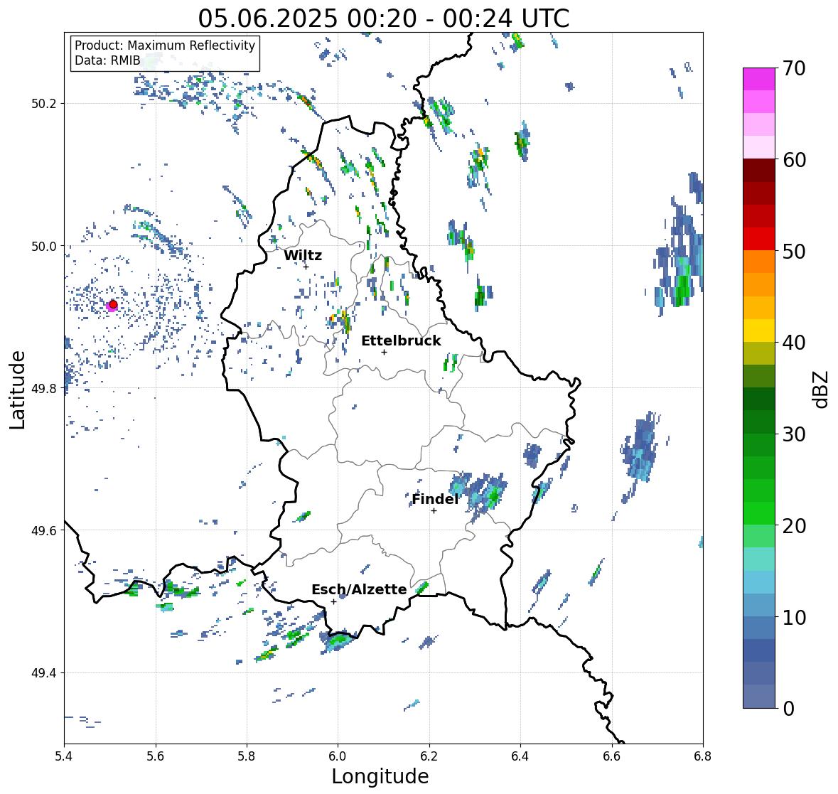Click the 6.8 longitude tick label
Image resolution: width=838 pixels, height=794 pixels.
point(703,756)
